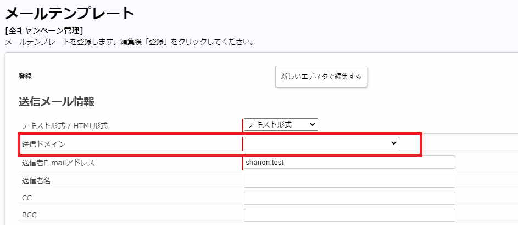The height and width of the screenshot is (225, 518).
Task: Click the メールテンプレート page title
Action: pos(70,13)
